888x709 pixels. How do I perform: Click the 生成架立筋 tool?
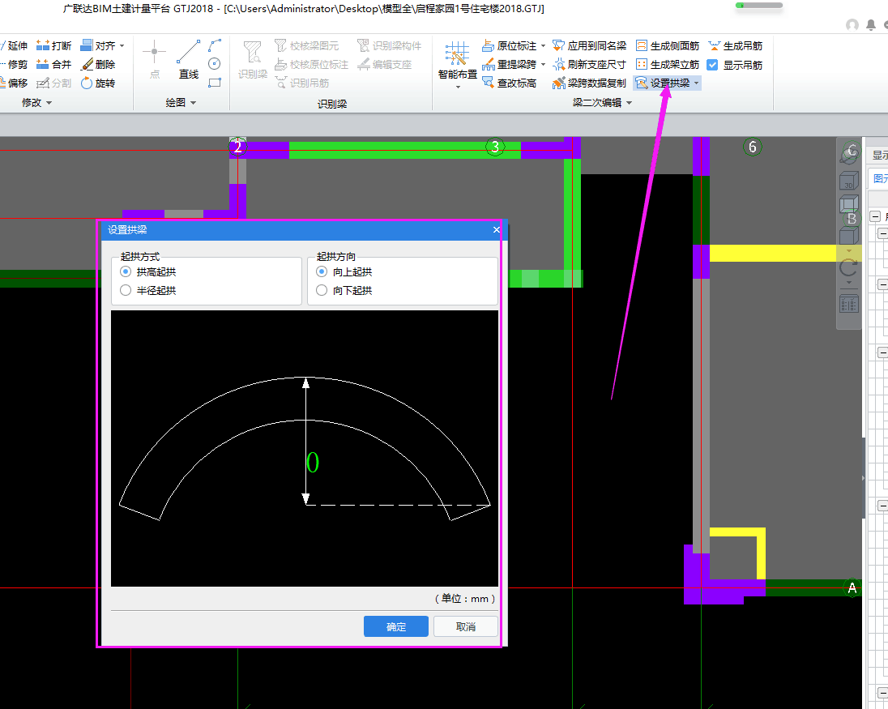point(668,64)
